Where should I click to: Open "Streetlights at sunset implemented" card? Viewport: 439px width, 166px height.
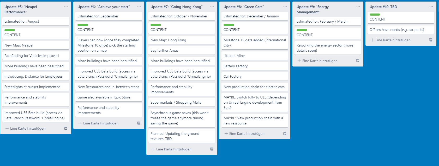35,87
